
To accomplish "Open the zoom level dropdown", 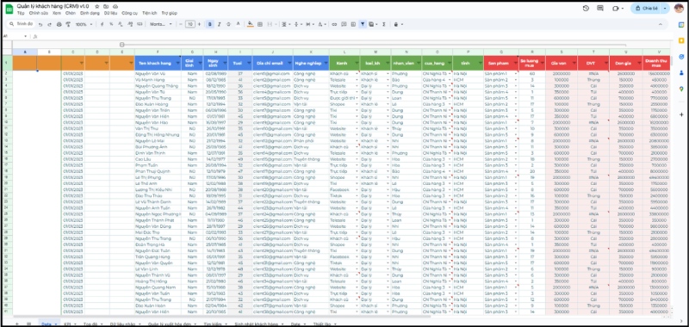I will click(x=84, y=25).
